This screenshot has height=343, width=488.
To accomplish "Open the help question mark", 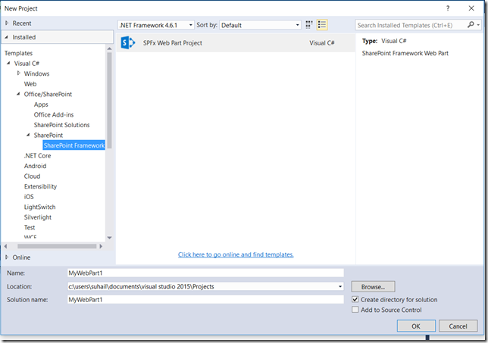I will coord(448,8).
